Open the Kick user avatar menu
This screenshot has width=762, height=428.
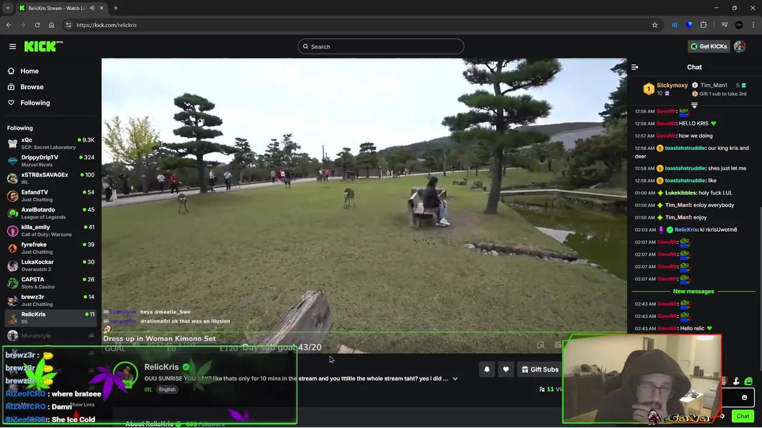click(x=739, y=46)
